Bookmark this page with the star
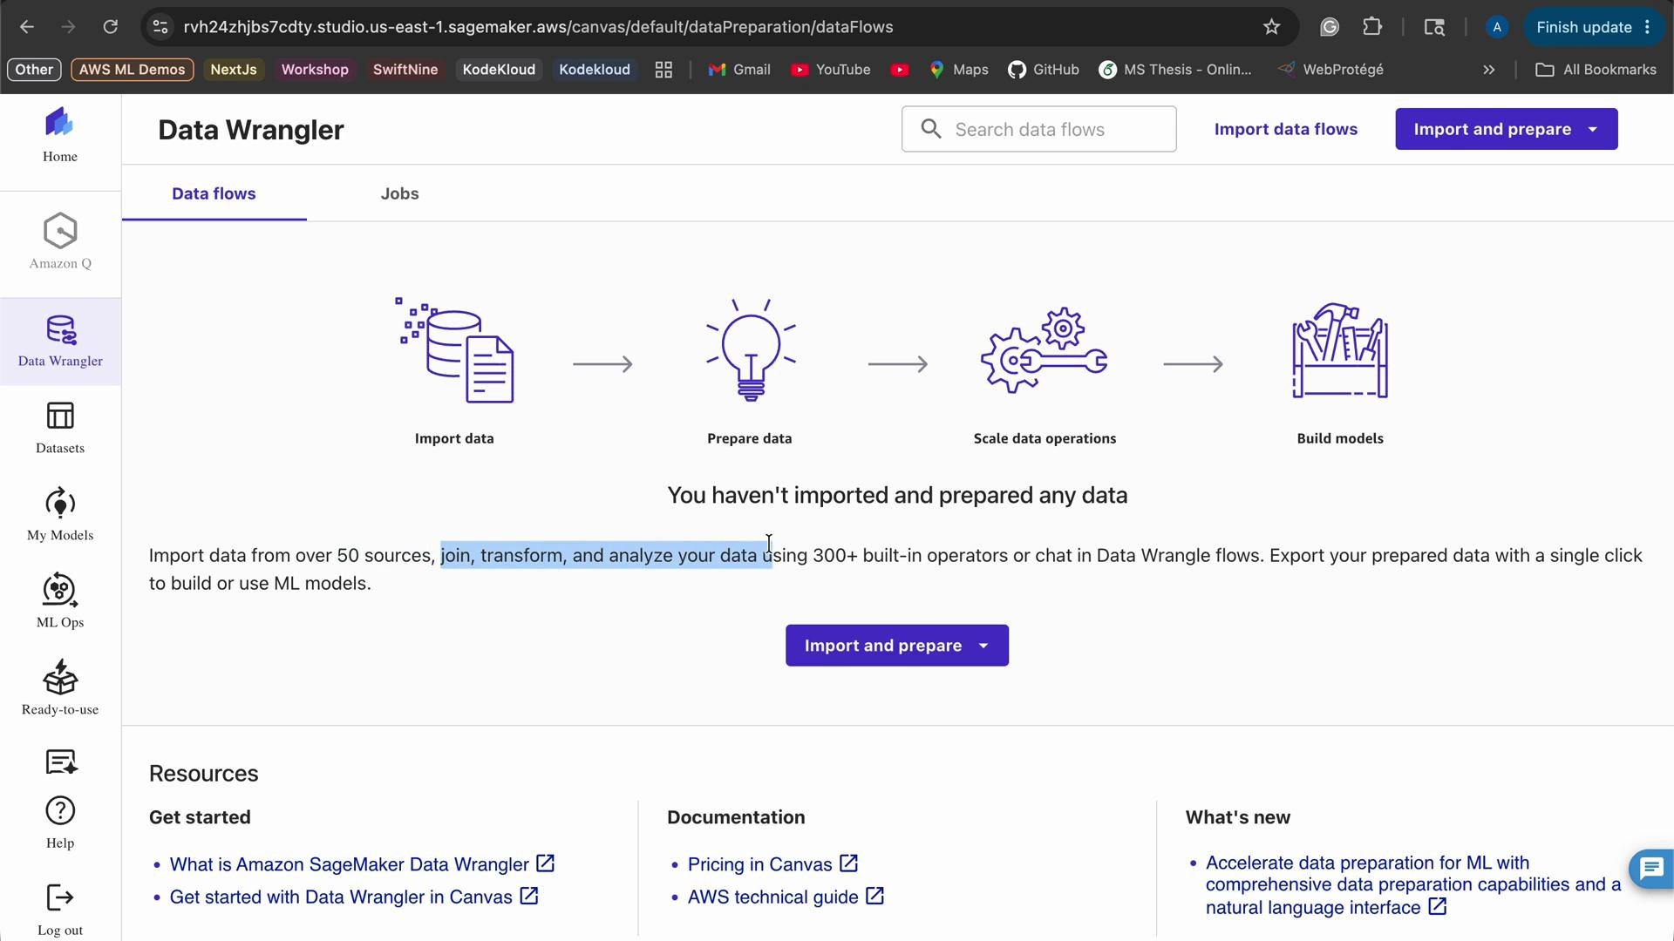 click(x=1271, y=27)
